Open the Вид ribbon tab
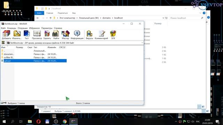 (x=74, y=13)
